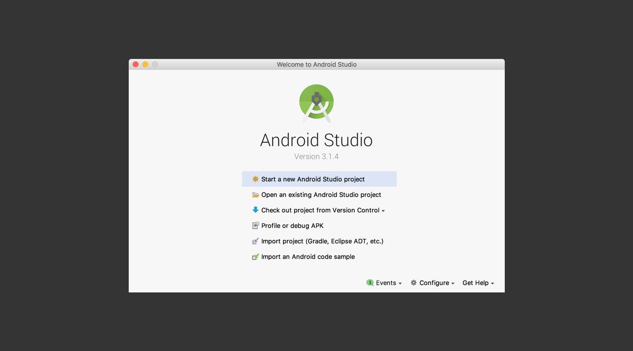The image size is (633, 351).
Task: Click the Configure gear icon
Action: tap(413, 283)
